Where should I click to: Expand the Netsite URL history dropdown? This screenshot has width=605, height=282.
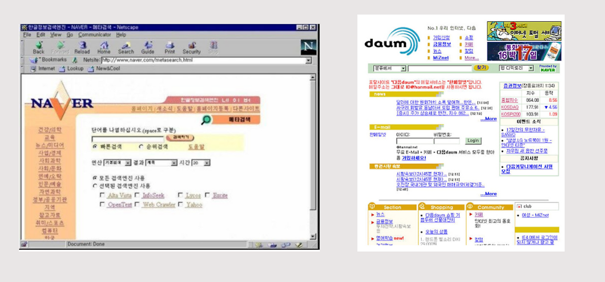[x=309, y=60]
